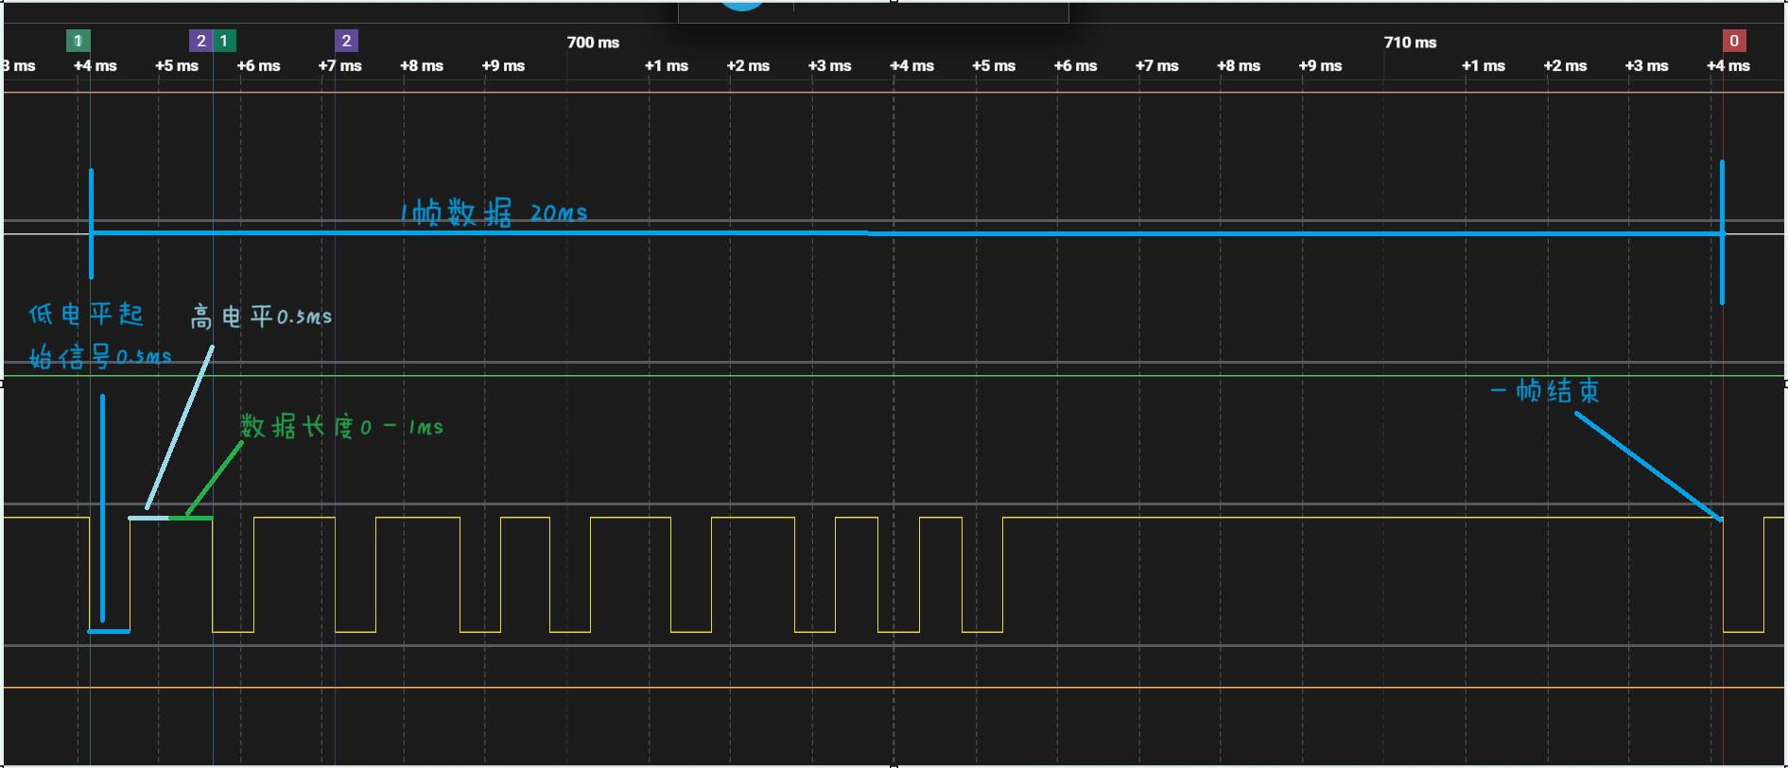
Task: Click the '高电平0.5ms' annotation label
Action: click(x=262, y=316)
